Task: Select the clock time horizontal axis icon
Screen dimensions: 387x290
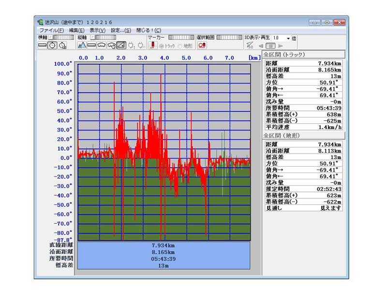Action: [x=52, y=45]
